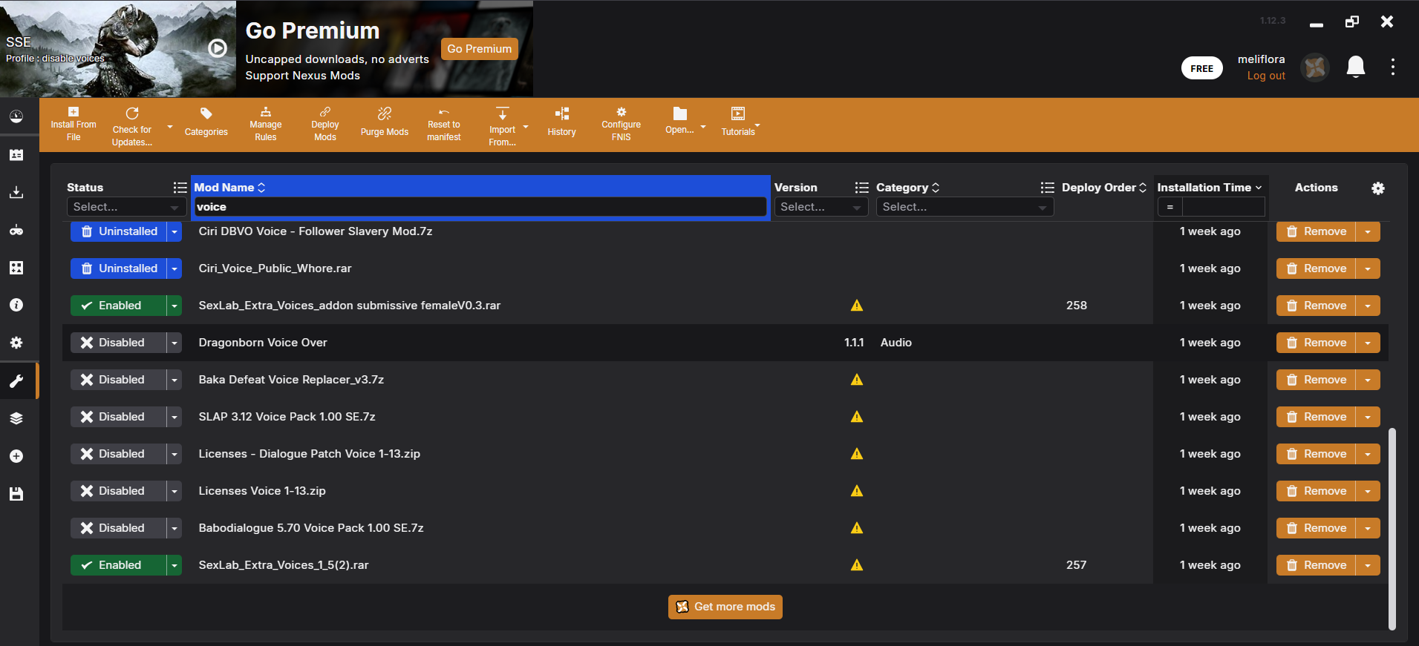Click Get more mods button

click(x=725, y=607)
